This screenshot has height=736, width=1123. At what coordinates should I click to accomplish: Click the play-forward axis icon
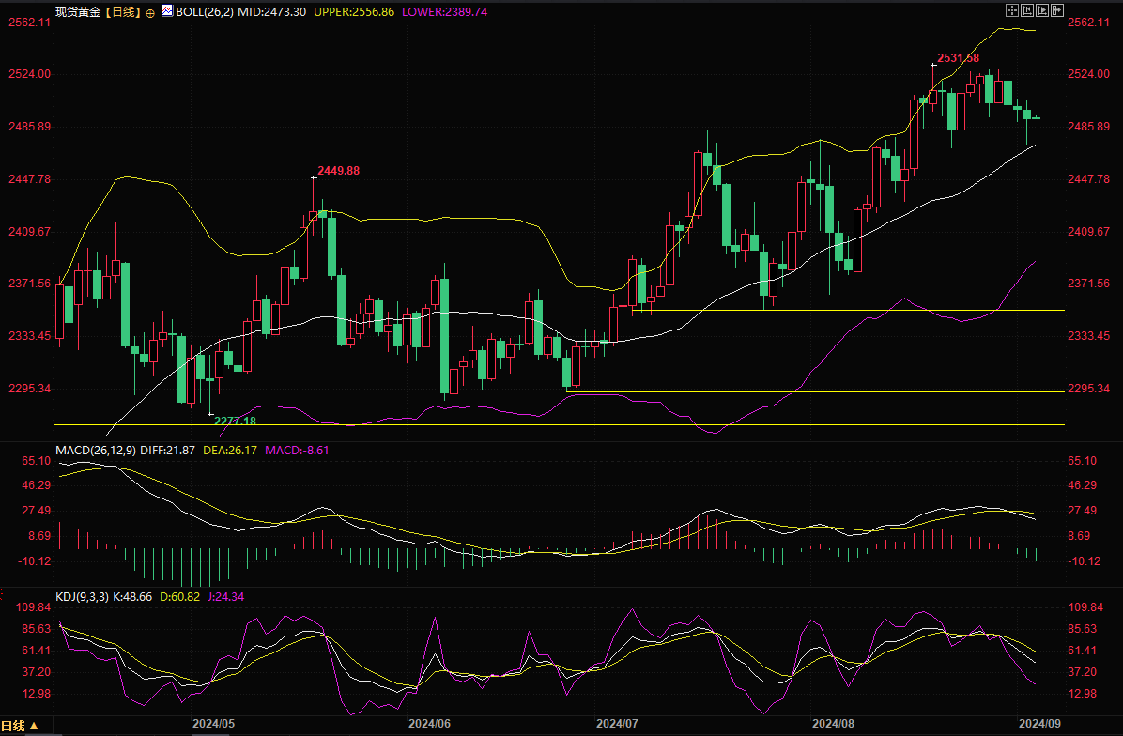pos(1041,10)
